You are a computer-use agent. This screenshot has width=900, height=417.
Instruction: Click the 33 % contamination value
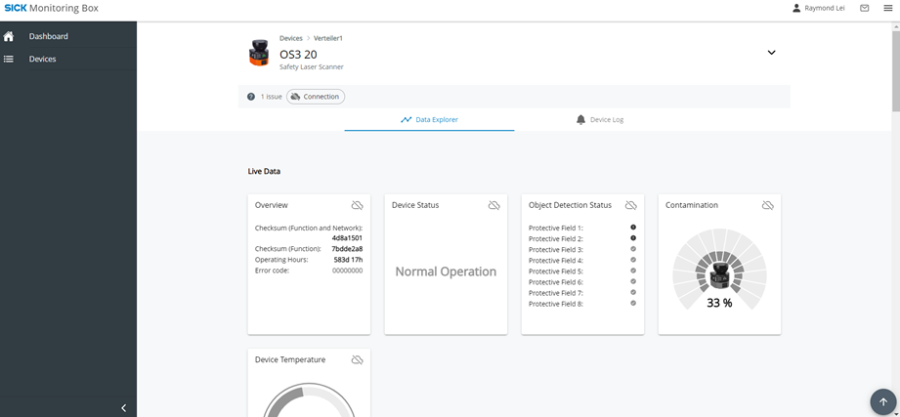(x=719, y=303)
